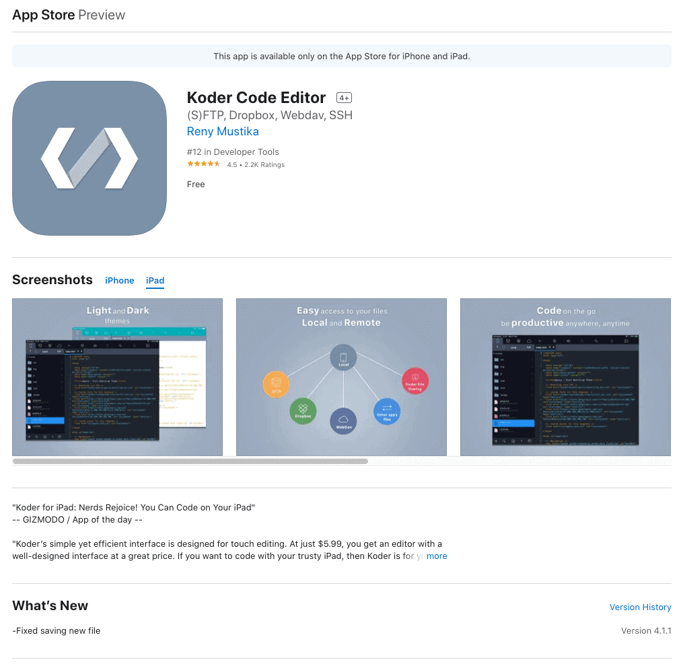Viewport: 685px width, 664px height.
Task: Open Version History
Action: point(641,607)
